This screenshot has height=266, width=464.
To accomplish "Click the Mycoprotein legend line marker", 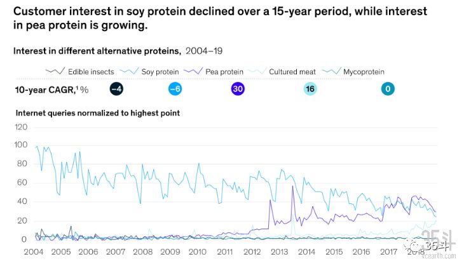I will click(x=331, y=72).
